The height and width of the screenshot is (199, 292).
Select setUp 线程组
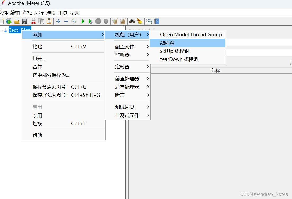[187, 51]
